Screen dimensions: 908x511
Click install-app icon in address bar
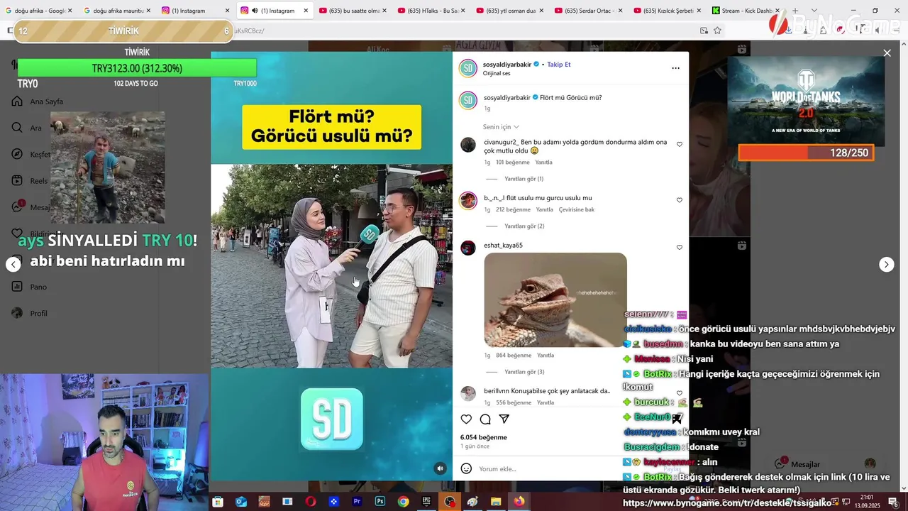point(704,31)
